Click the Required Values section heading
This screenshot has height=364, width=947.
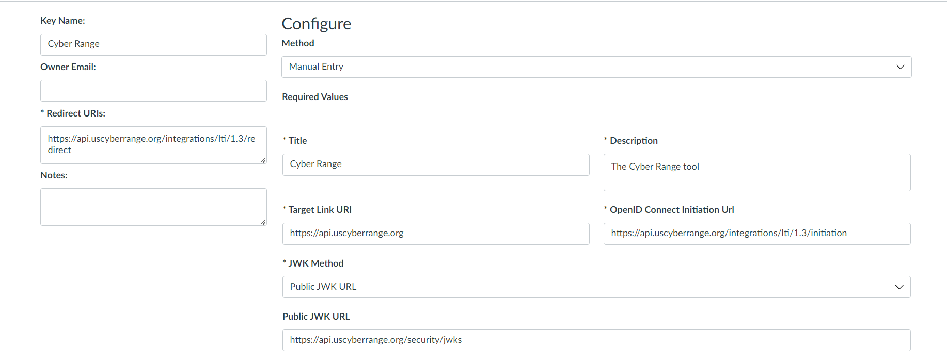[x=315, y=97]
